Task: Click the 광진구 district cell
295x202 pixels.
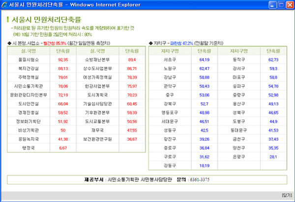Action: 170,139
